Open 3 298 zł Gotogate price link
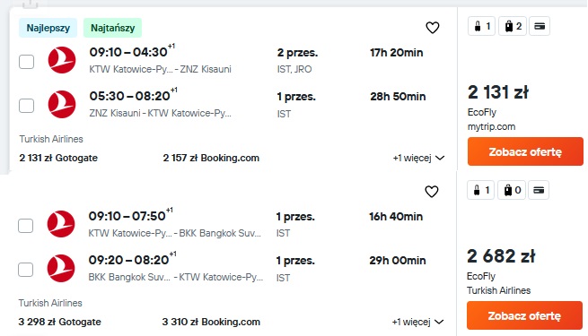 [59, 322]
